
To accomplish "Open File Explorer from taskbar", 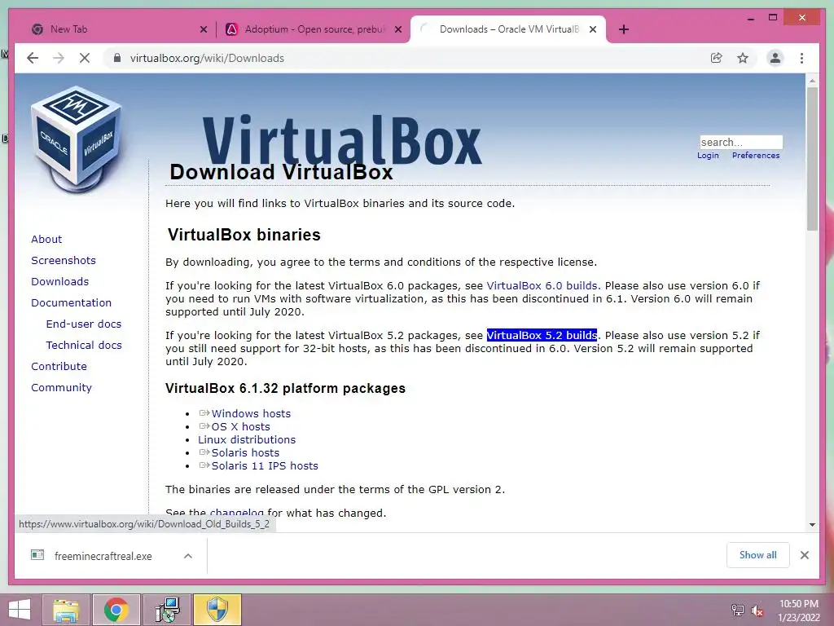I will tap(66, 610).
